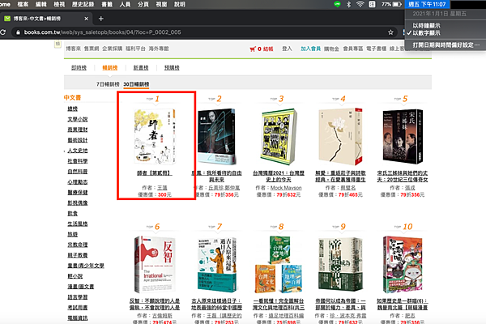Close the 博客來 browser tab
486x324 pixels.
(86, 19)
